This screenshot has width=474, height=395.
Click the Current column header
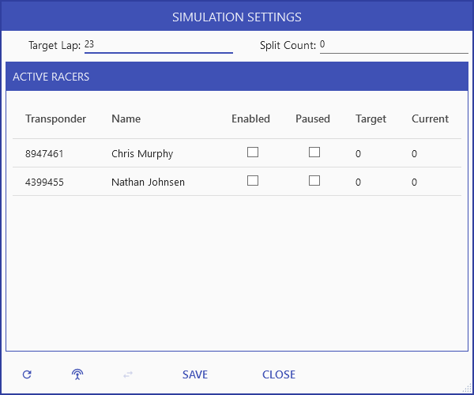pos(430,118)
